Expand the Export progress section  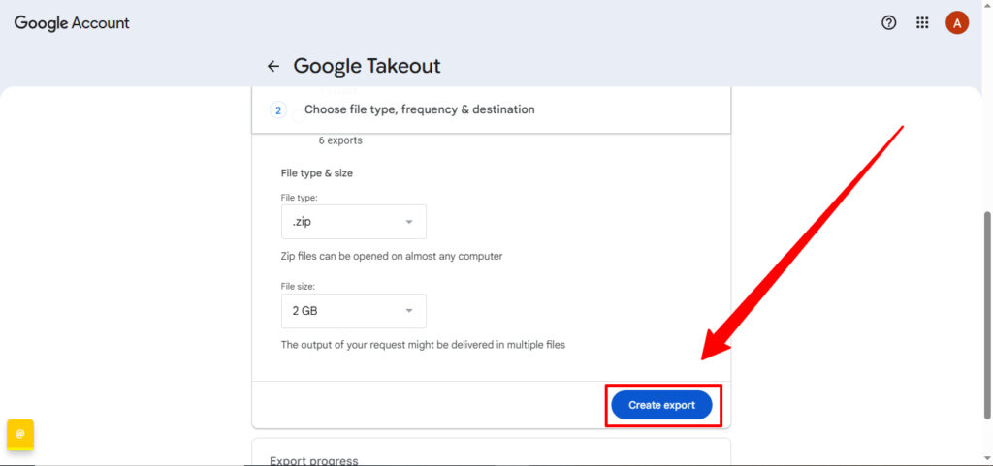313,460
